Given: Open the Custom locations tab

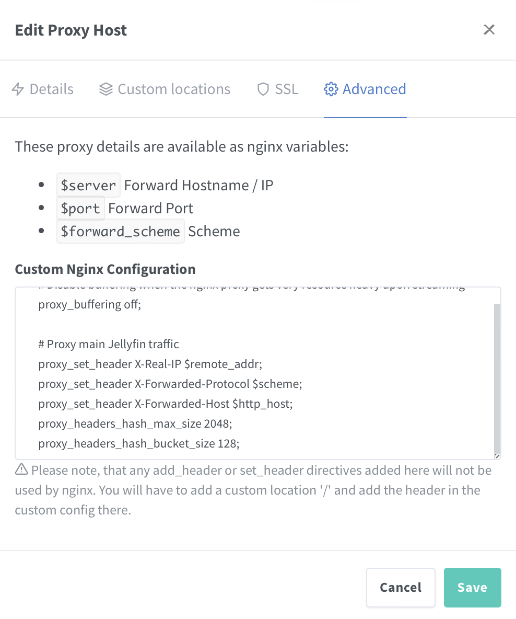Looking at the screenshot, I should 174,89.
